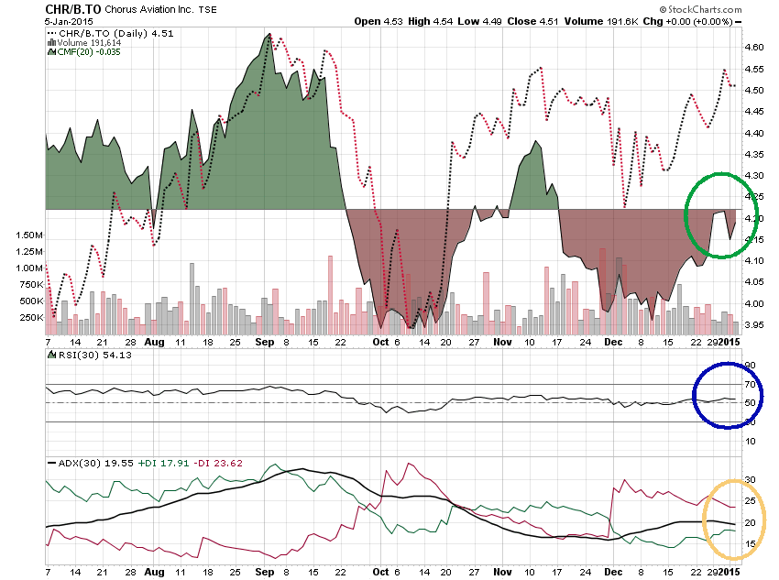Viewport: 779px width, 580px height.
Task: Click the 4.35 price axis label
Action: (753, 155)
